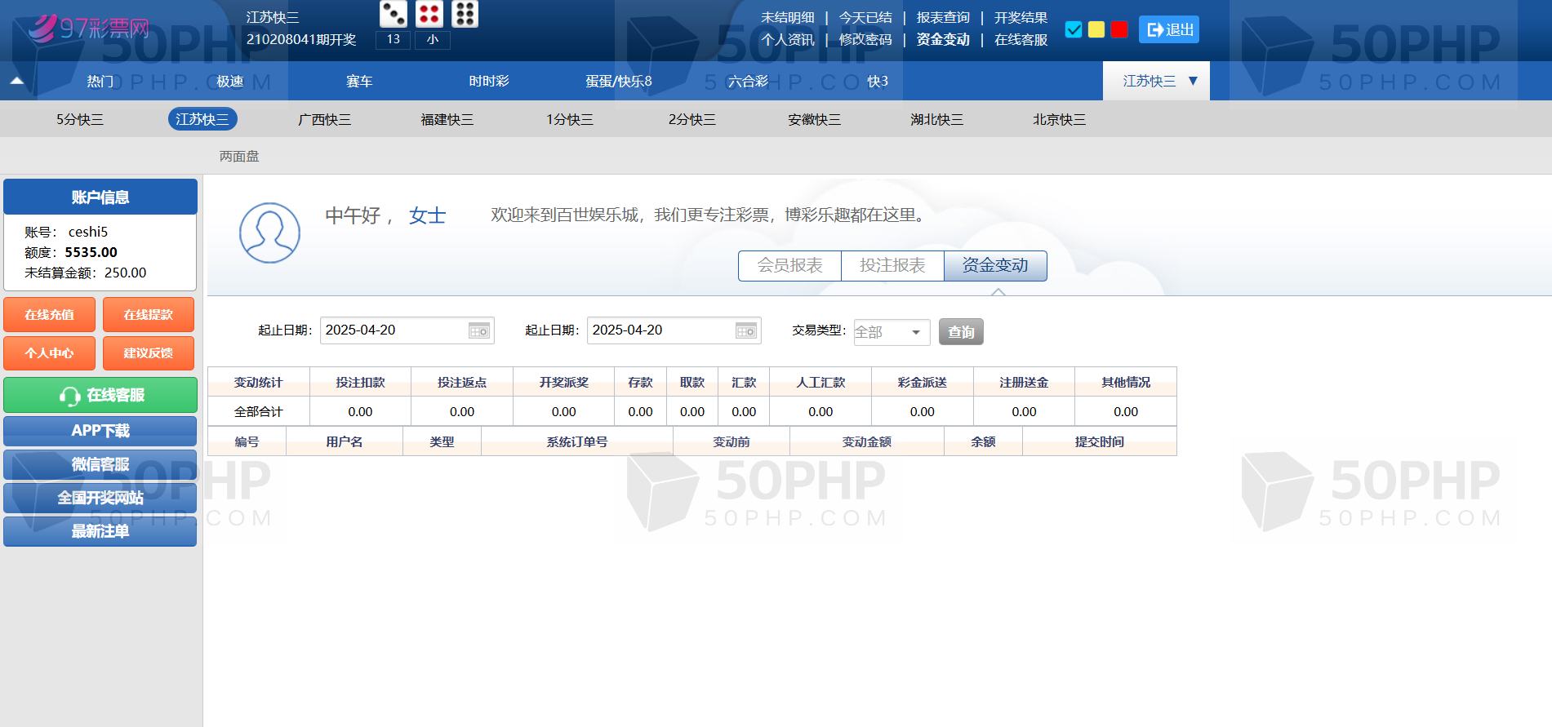1552x727 pixels.
Task: Open calendar picker in the first date field
Action: [x=478, y=330]
